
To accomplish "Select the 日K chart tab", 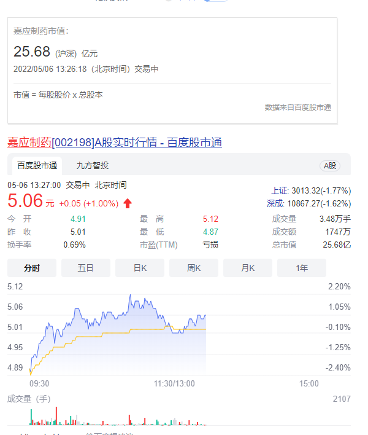I will [140, 268].
